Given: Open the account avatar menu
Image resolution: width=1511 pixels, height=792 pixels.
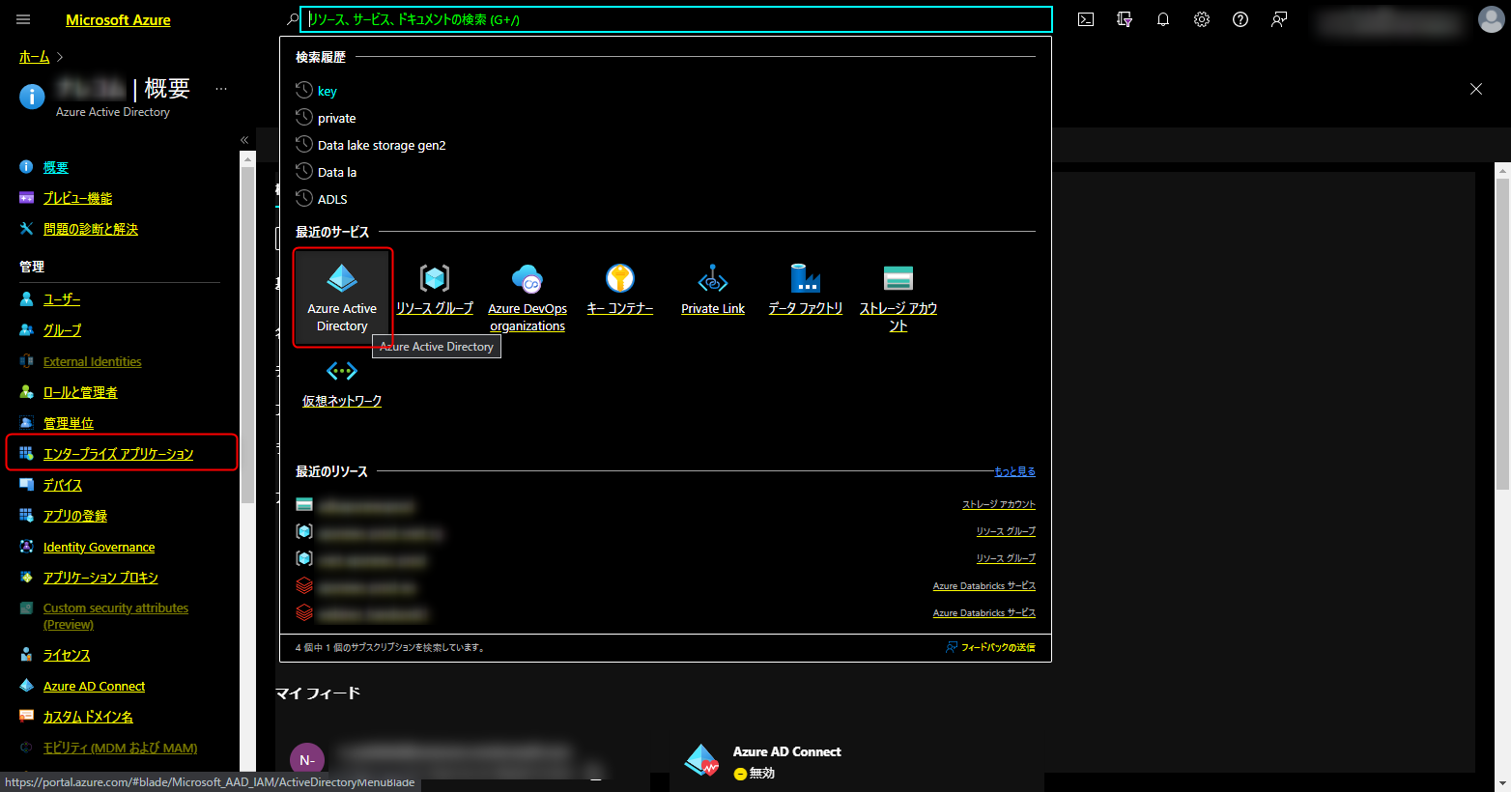Looking at the screenshot, I should (1492, 19).
